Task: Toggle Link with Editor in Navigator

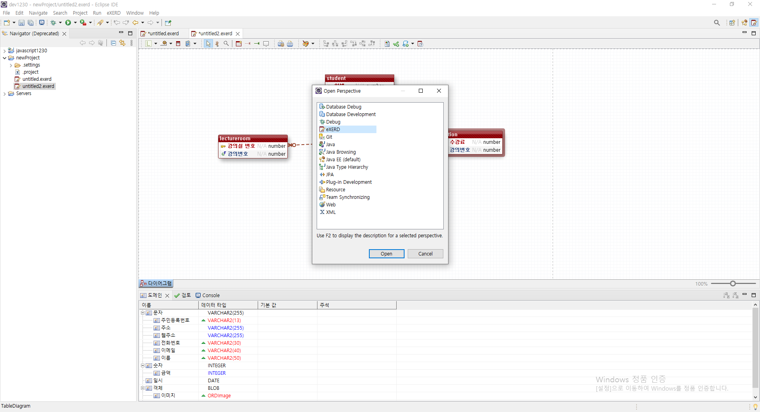Action: pos(122,43)
